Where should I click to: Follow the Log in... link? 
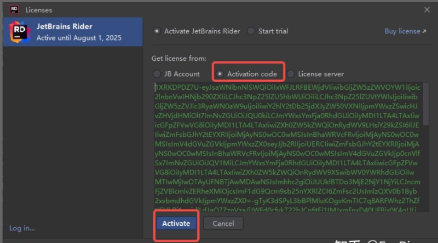point(22,228)
